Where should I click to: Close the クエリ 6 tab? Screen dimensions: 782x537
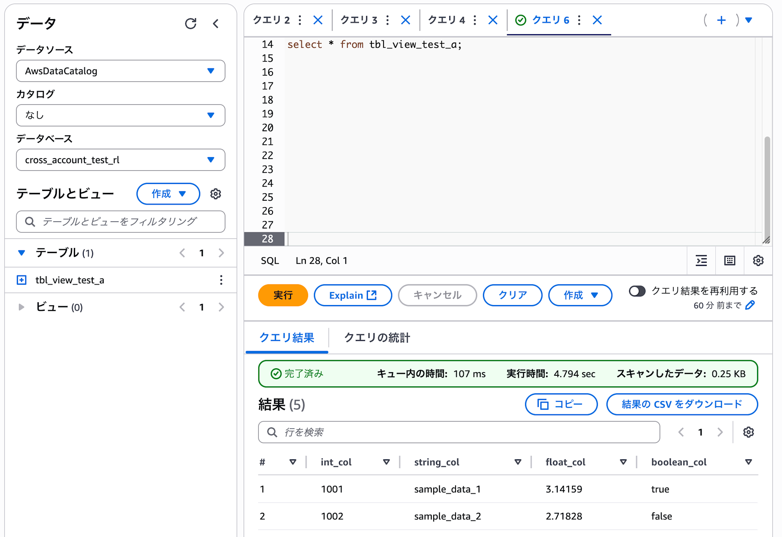pos(597,20)
